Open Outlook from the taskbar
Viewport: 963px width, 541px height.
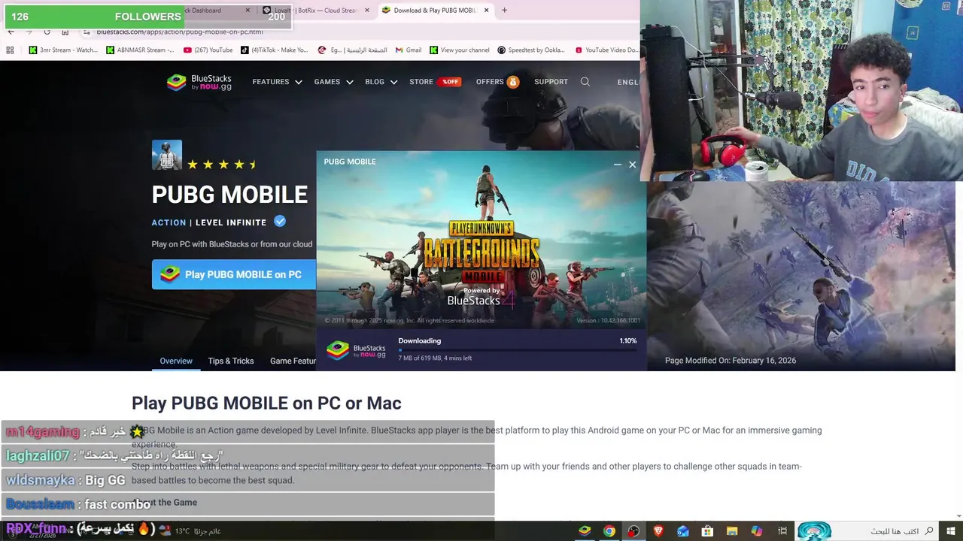click(682, 531)
